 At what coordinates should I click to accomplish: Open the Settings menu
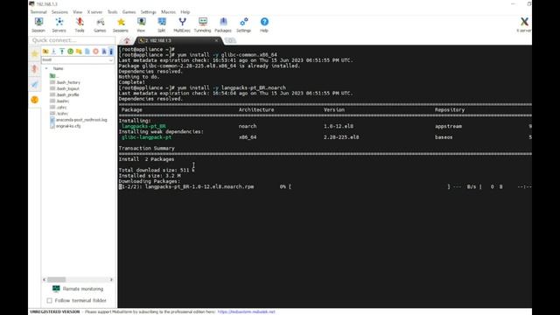148,11
